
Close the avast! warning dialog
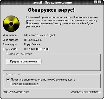[100, 2]
